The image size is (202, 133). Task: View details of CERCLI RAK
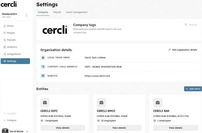(x=175, y=128)
